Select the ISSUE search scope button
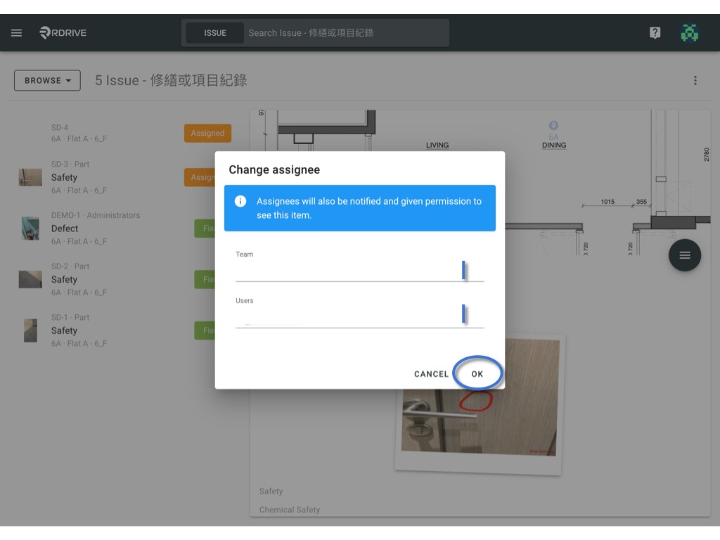720x540 pixels. 215,33
